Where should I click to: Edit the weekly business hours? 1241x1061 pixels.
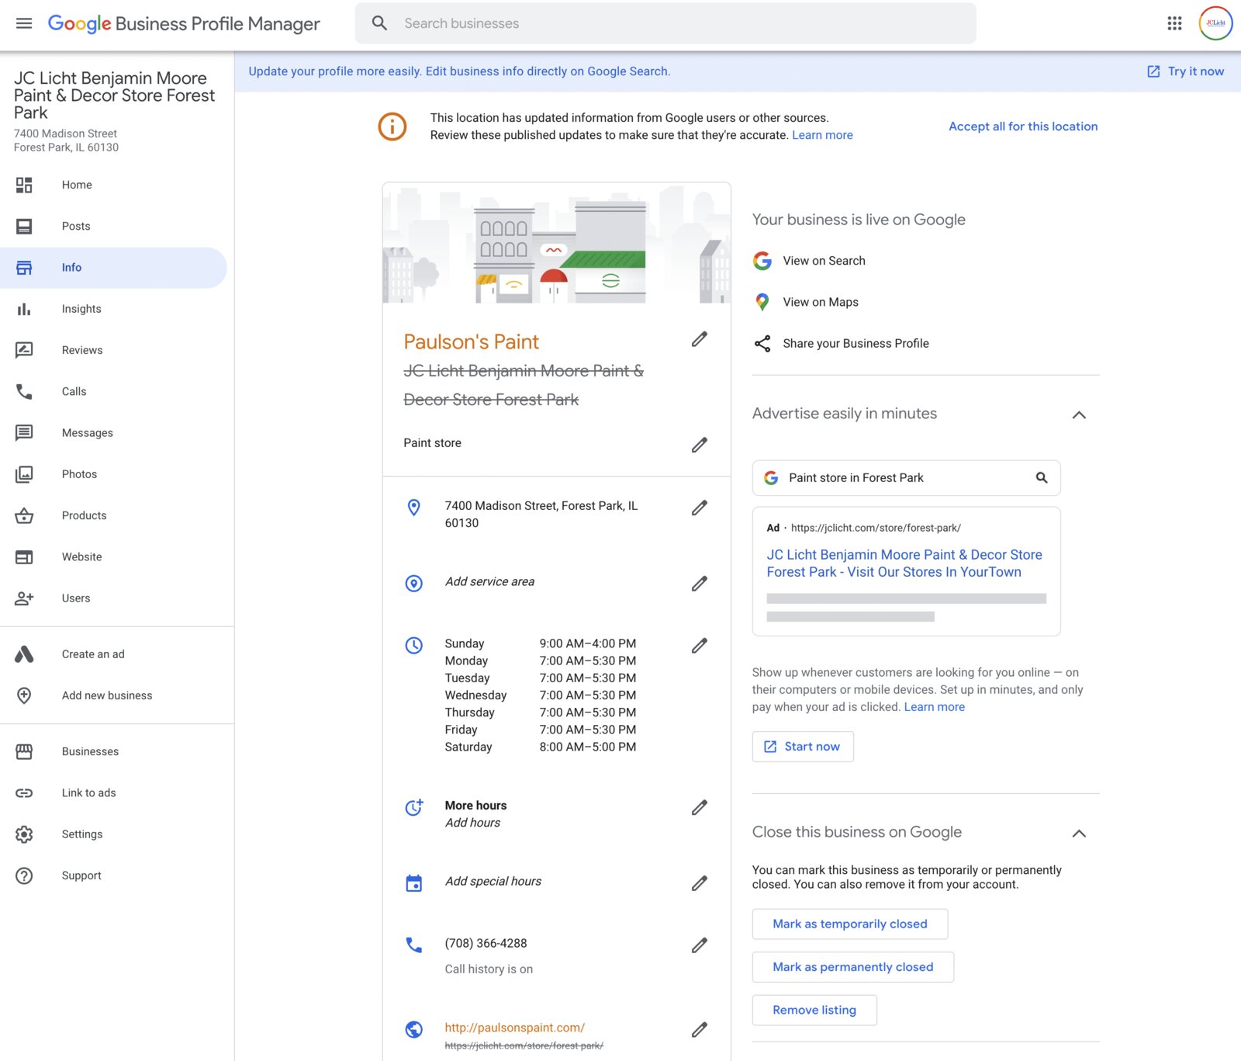tap(700, 646)
